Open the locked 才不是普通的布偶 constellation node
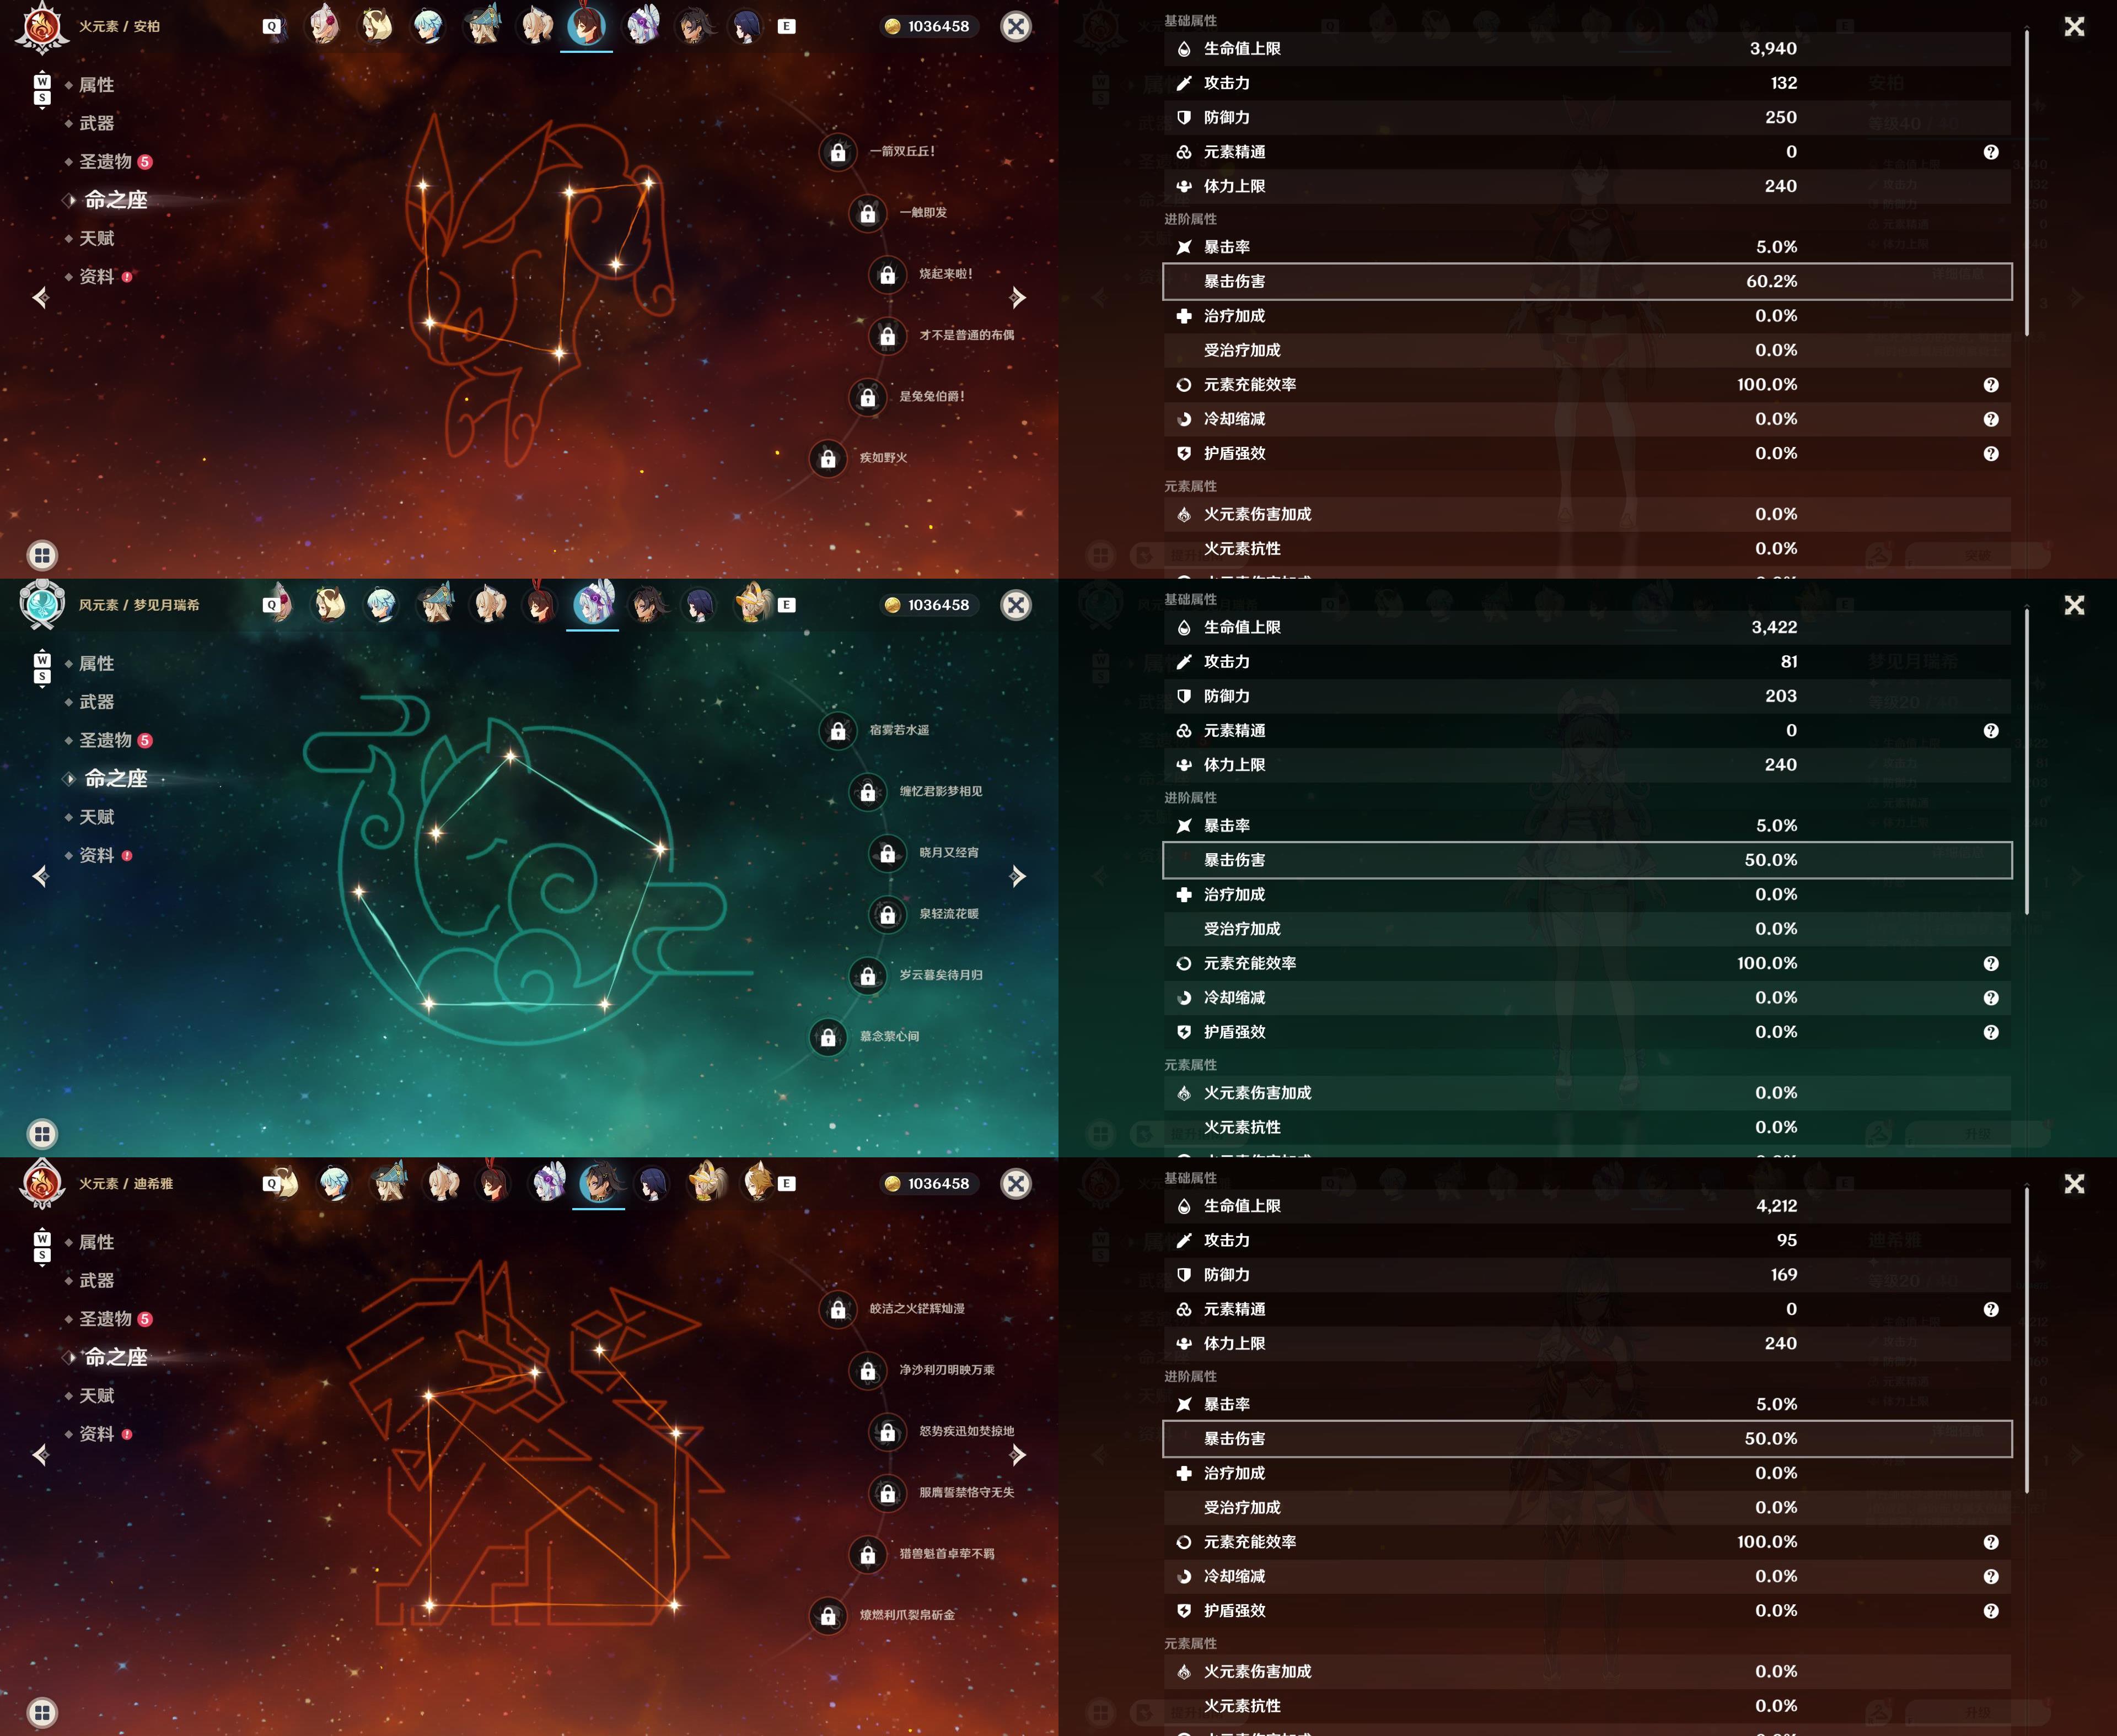 pos(888,336)
